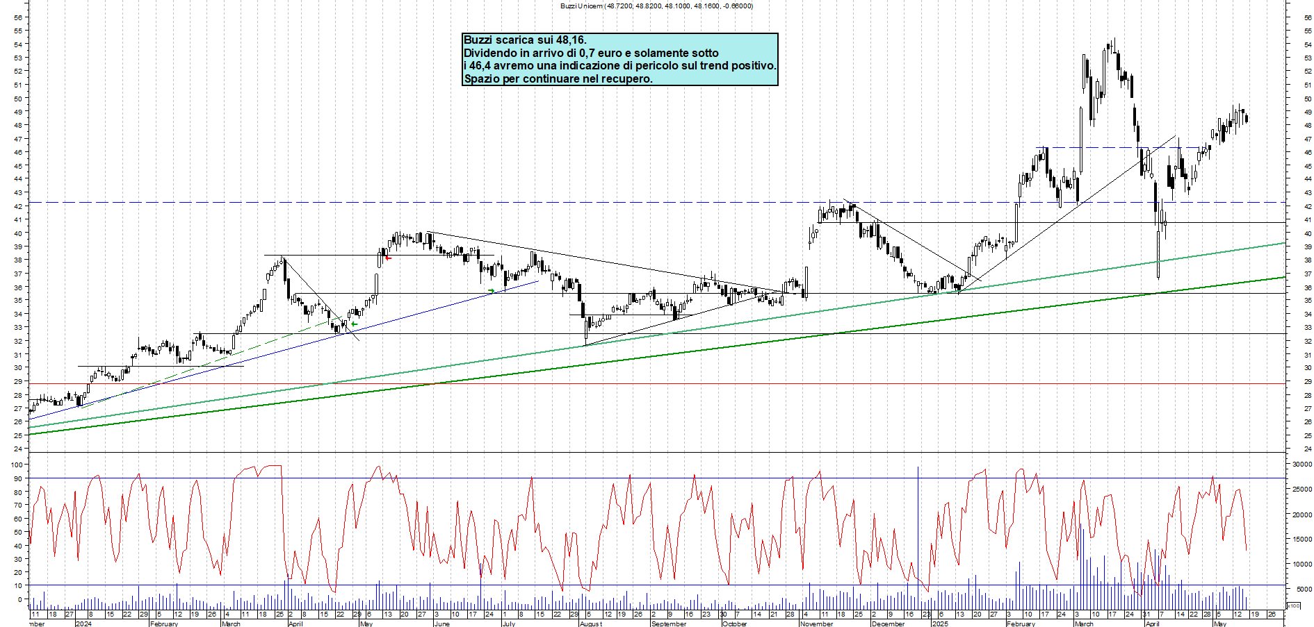This screenshot has width=1314, height=627.
Task: Click the August month label
Action: tap(591, 624)
